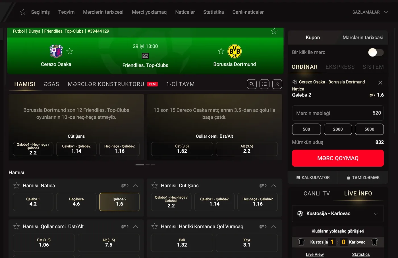The image size is (398, 258).
Task: Click the search magnifier icon in markets toolbar
Action: pyautogui.click(x=252, y=84)
